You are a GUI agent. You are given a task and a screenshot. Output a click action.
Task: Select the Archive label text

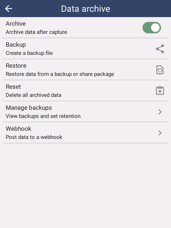(16, 24)
